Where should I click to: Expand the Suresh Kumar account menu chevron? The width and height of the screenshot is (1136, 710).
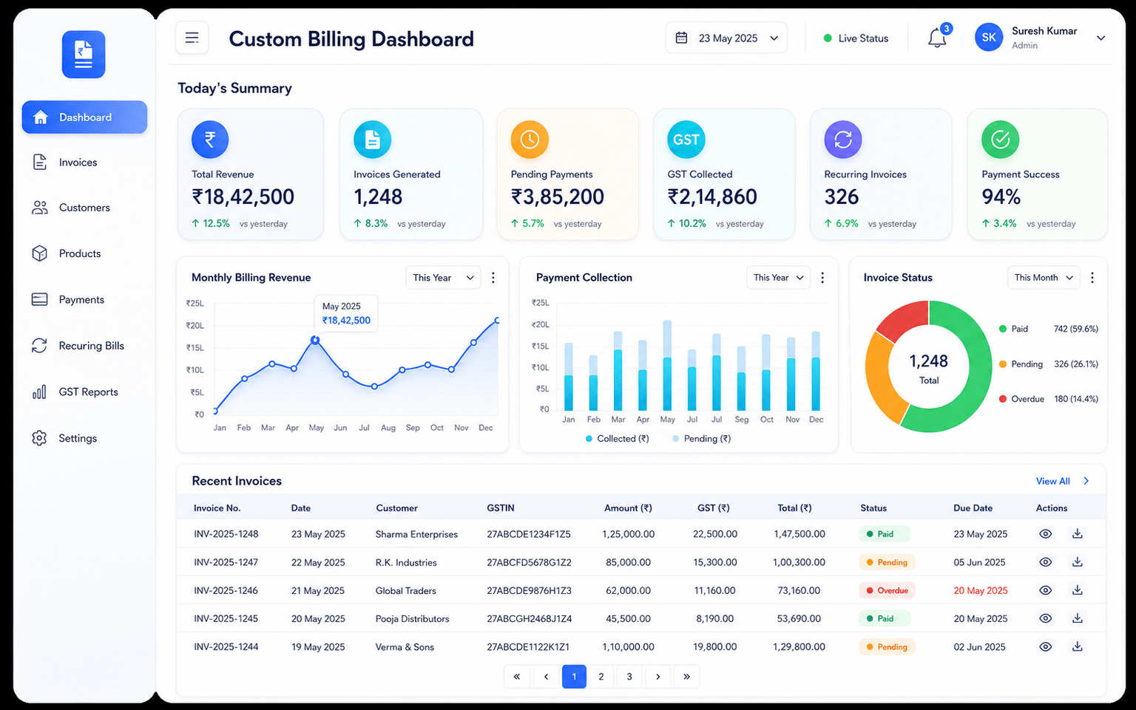click(x=1100, y=38)
